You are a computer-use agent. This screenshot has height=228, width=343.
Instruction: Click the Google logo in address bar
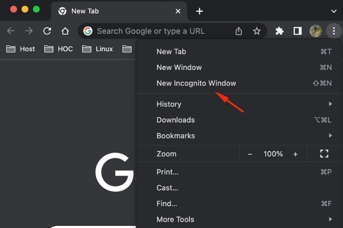[x=88, y=31]
